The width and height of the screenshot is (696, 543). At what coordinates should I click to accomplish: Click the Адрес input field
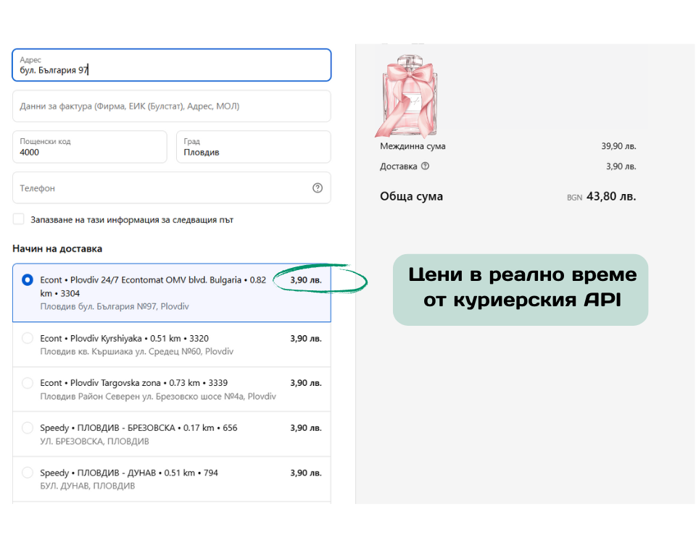(x=171, y=70)
